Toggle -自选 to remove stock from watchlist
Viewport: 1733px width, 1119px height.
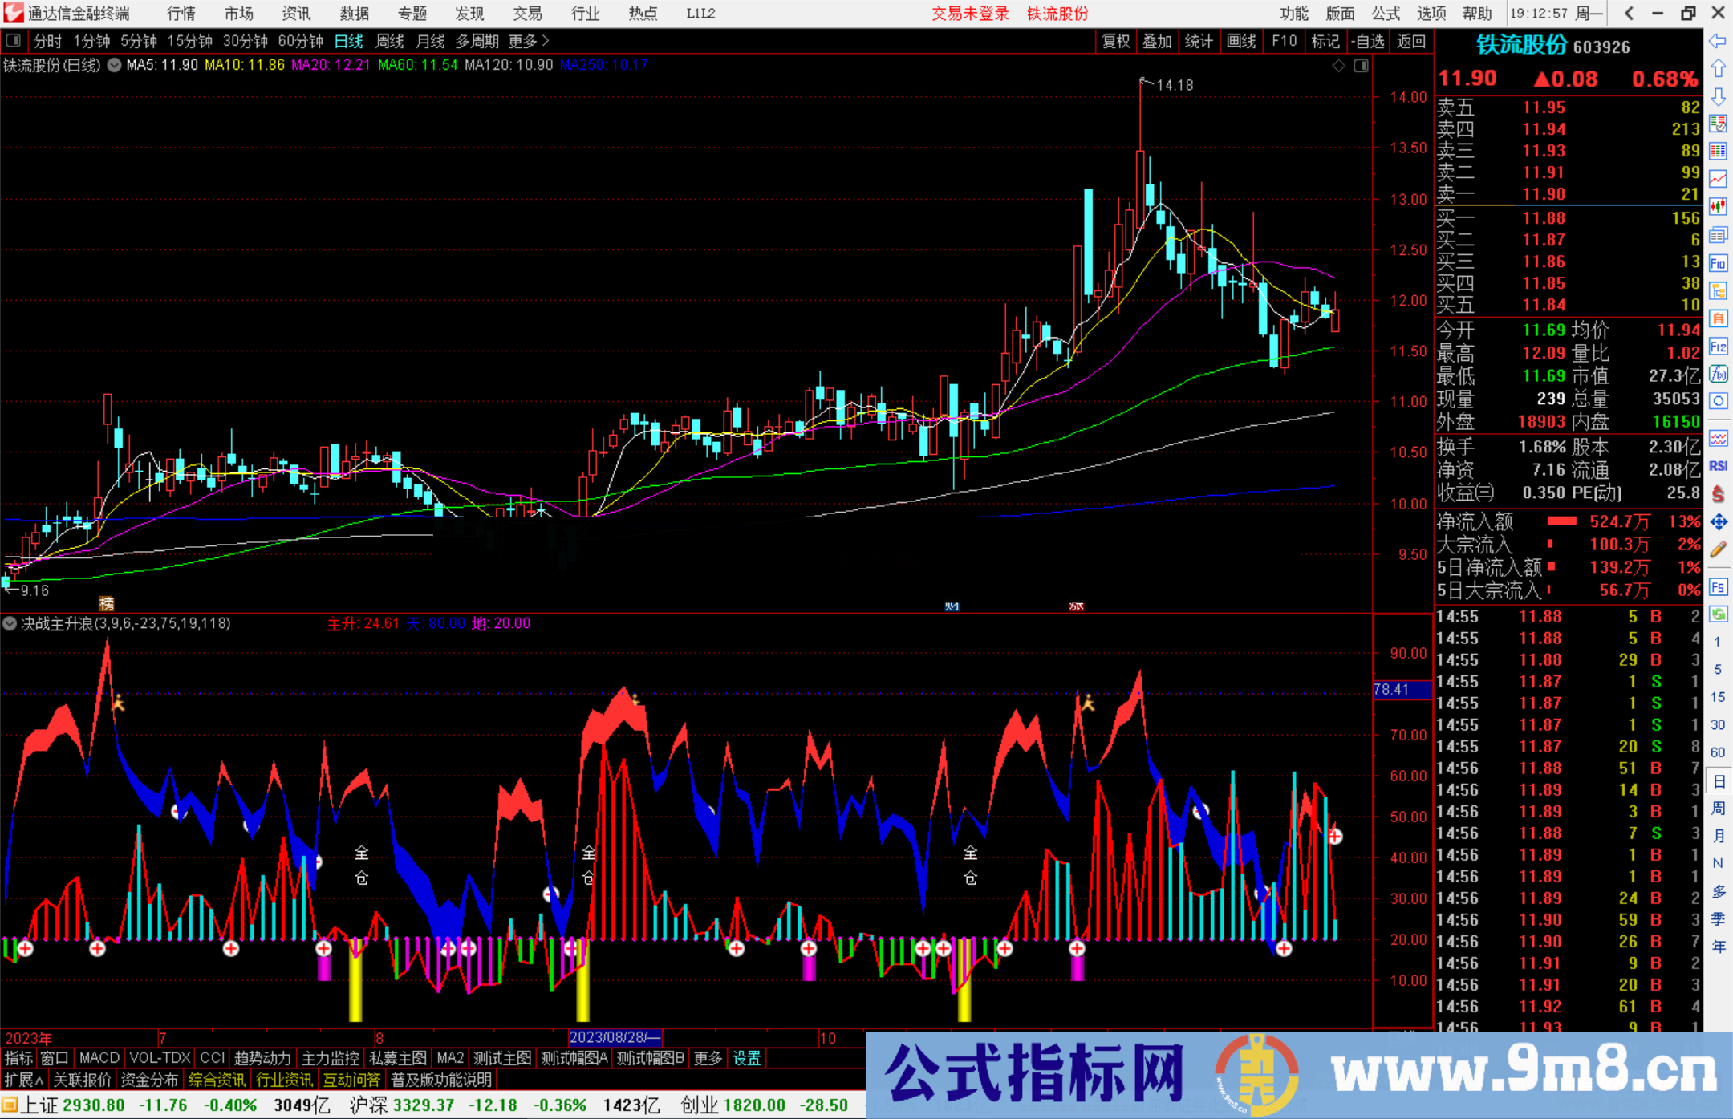point(1368,41)
